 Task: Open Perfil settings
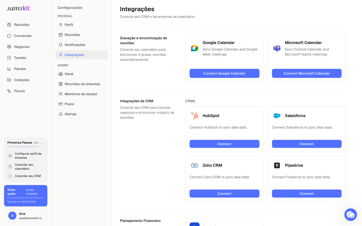(81, 25)
